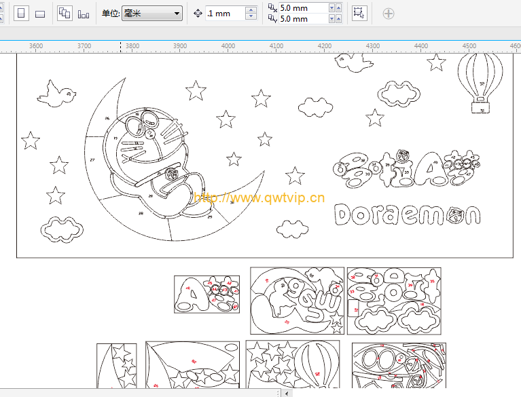Screen dimensions: 521x397
Task: Click the nudge distance field showing .1 mm
Action: 226,14
